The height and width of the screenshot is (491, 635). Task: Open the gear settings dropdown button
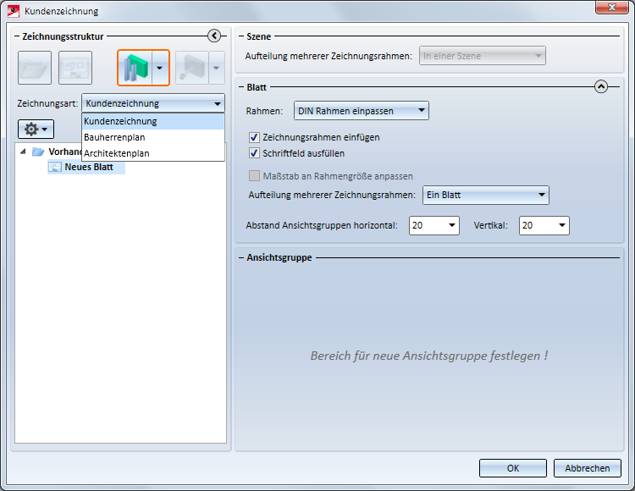click(36, 130)
